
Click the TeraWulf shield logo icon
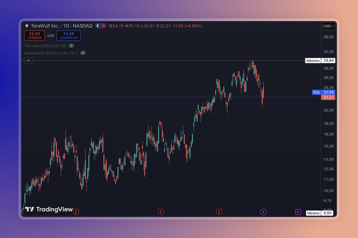click(27, 26)
